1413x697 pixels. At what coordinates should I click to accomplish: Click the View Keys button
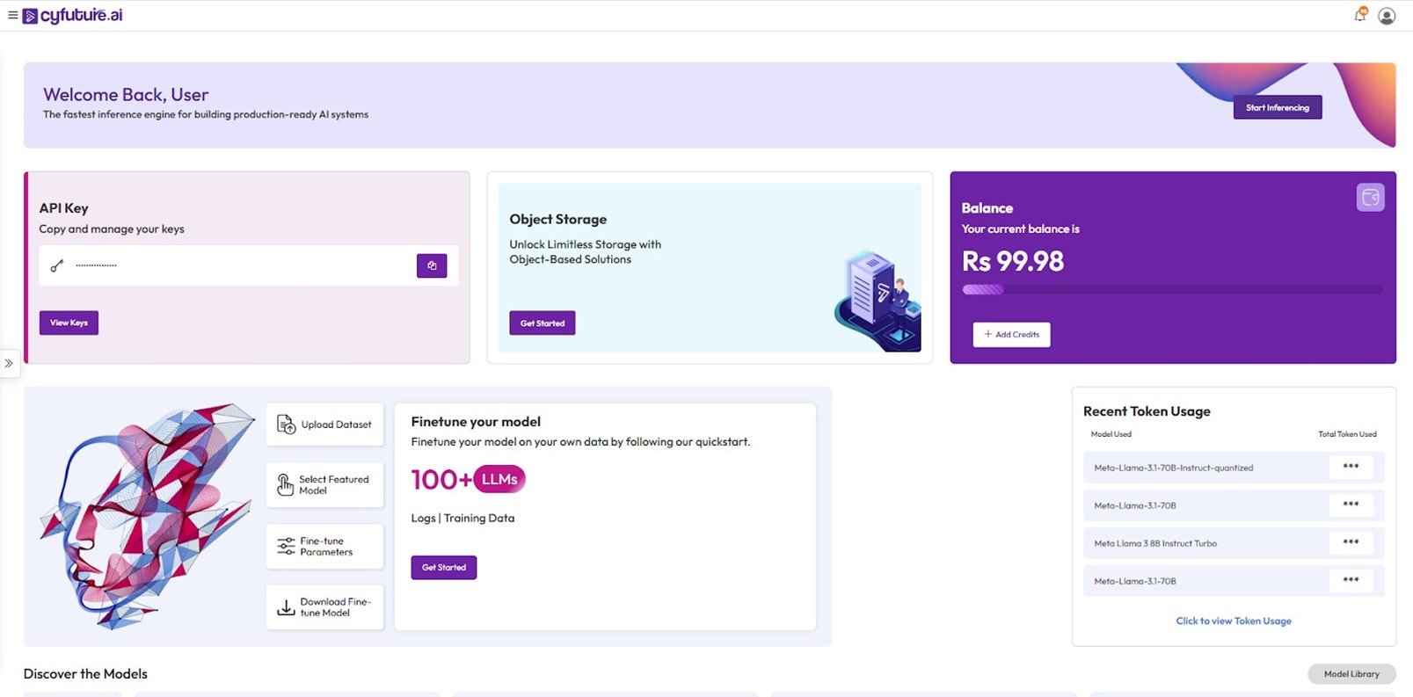point(69,323)
